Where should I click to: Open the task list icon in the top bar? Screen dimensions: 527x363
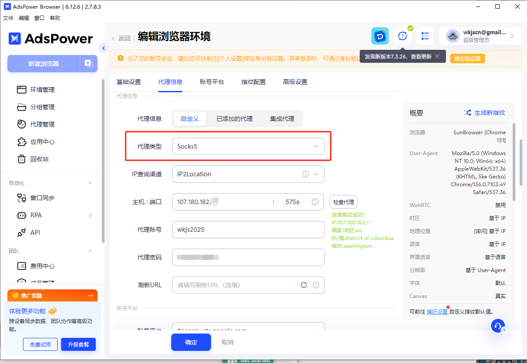pos(425,36)
